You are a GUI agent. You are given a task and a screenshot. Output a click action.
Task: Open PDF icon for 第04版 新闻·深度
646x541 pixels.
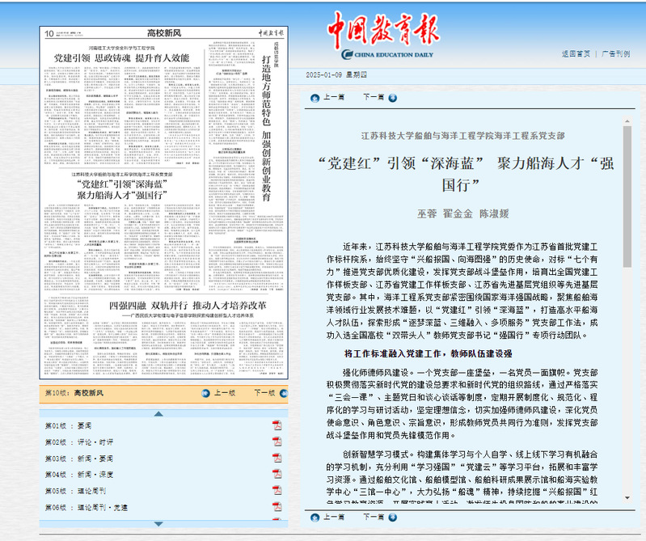pyautogui.click(x=277, y=474)
